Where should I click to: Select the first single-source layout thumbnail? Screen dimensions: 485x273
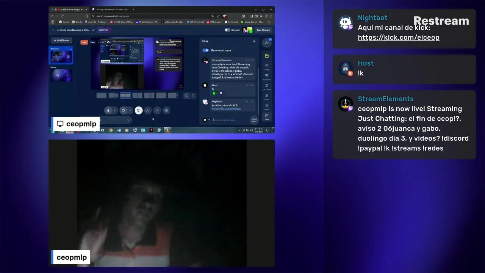click(x=102, y=96)
